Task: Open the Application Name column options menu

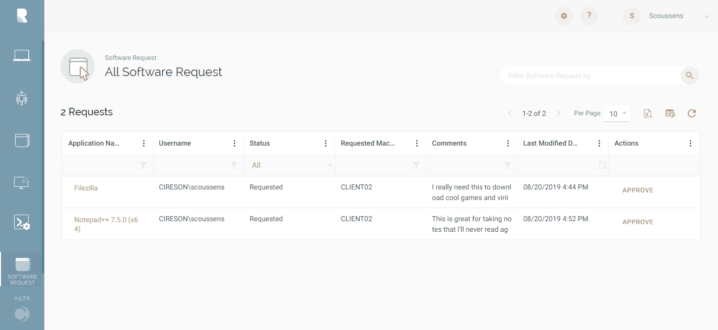Action: (144, 143)
